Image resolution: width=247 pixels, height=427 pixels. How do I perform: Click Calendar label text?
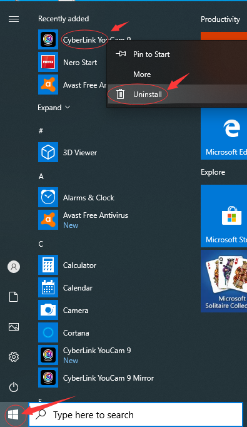(78, 288)
